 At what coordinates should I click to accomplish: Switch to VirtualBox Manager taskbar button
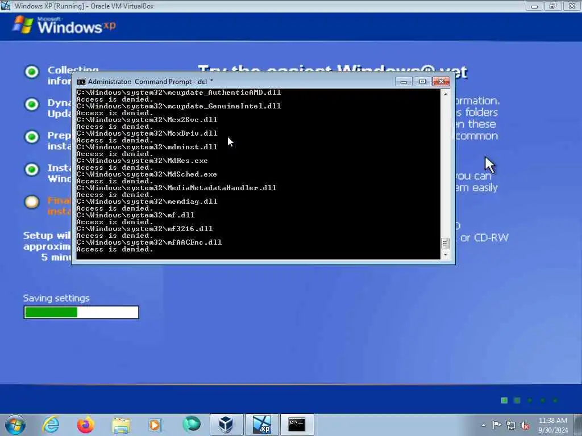[226, 425]
